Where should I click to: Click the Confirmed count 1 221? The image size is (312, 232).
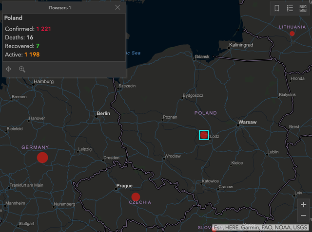[43, 29]
